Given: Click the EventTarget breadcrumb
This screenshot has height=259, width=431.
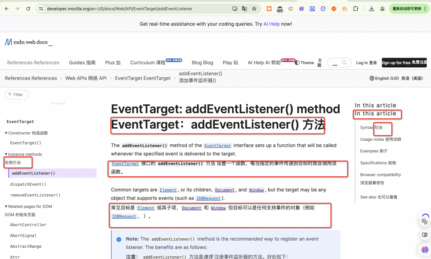Looking at the screenshot, I should click(143, 78).
